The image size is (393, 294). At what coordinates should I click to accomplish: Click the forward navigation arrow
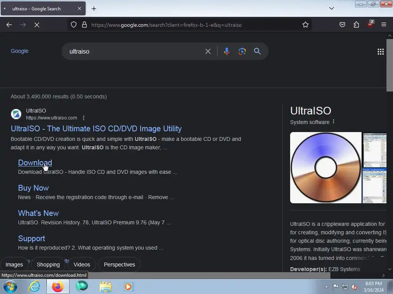23,25
